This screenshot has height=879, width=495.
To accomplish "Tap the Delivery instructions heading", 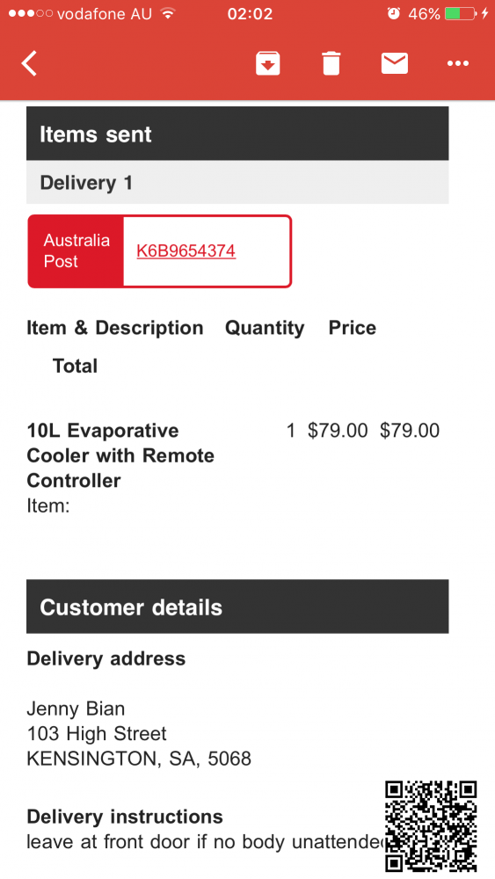I will click(125, 817).
